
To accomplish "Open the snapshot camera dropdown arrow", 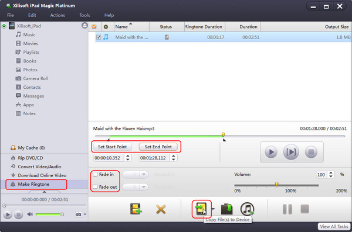I will [x=85, y=214].
